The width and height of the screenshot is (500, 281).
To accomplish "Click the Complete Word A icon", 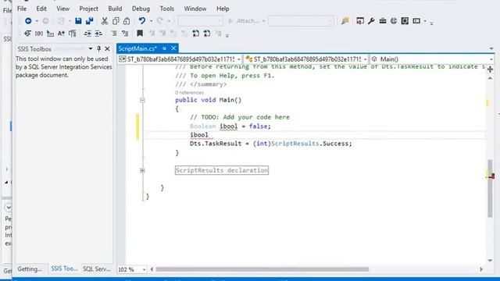I will [x=61, y=33].
